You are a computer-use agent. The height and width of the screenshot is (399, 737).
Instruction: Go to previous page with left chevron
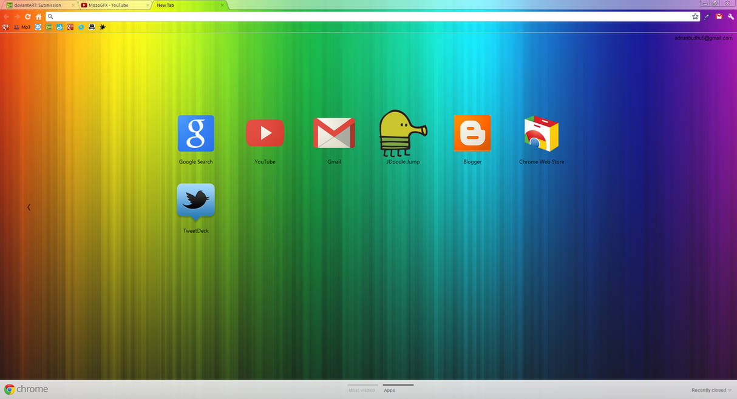[29, 207]
